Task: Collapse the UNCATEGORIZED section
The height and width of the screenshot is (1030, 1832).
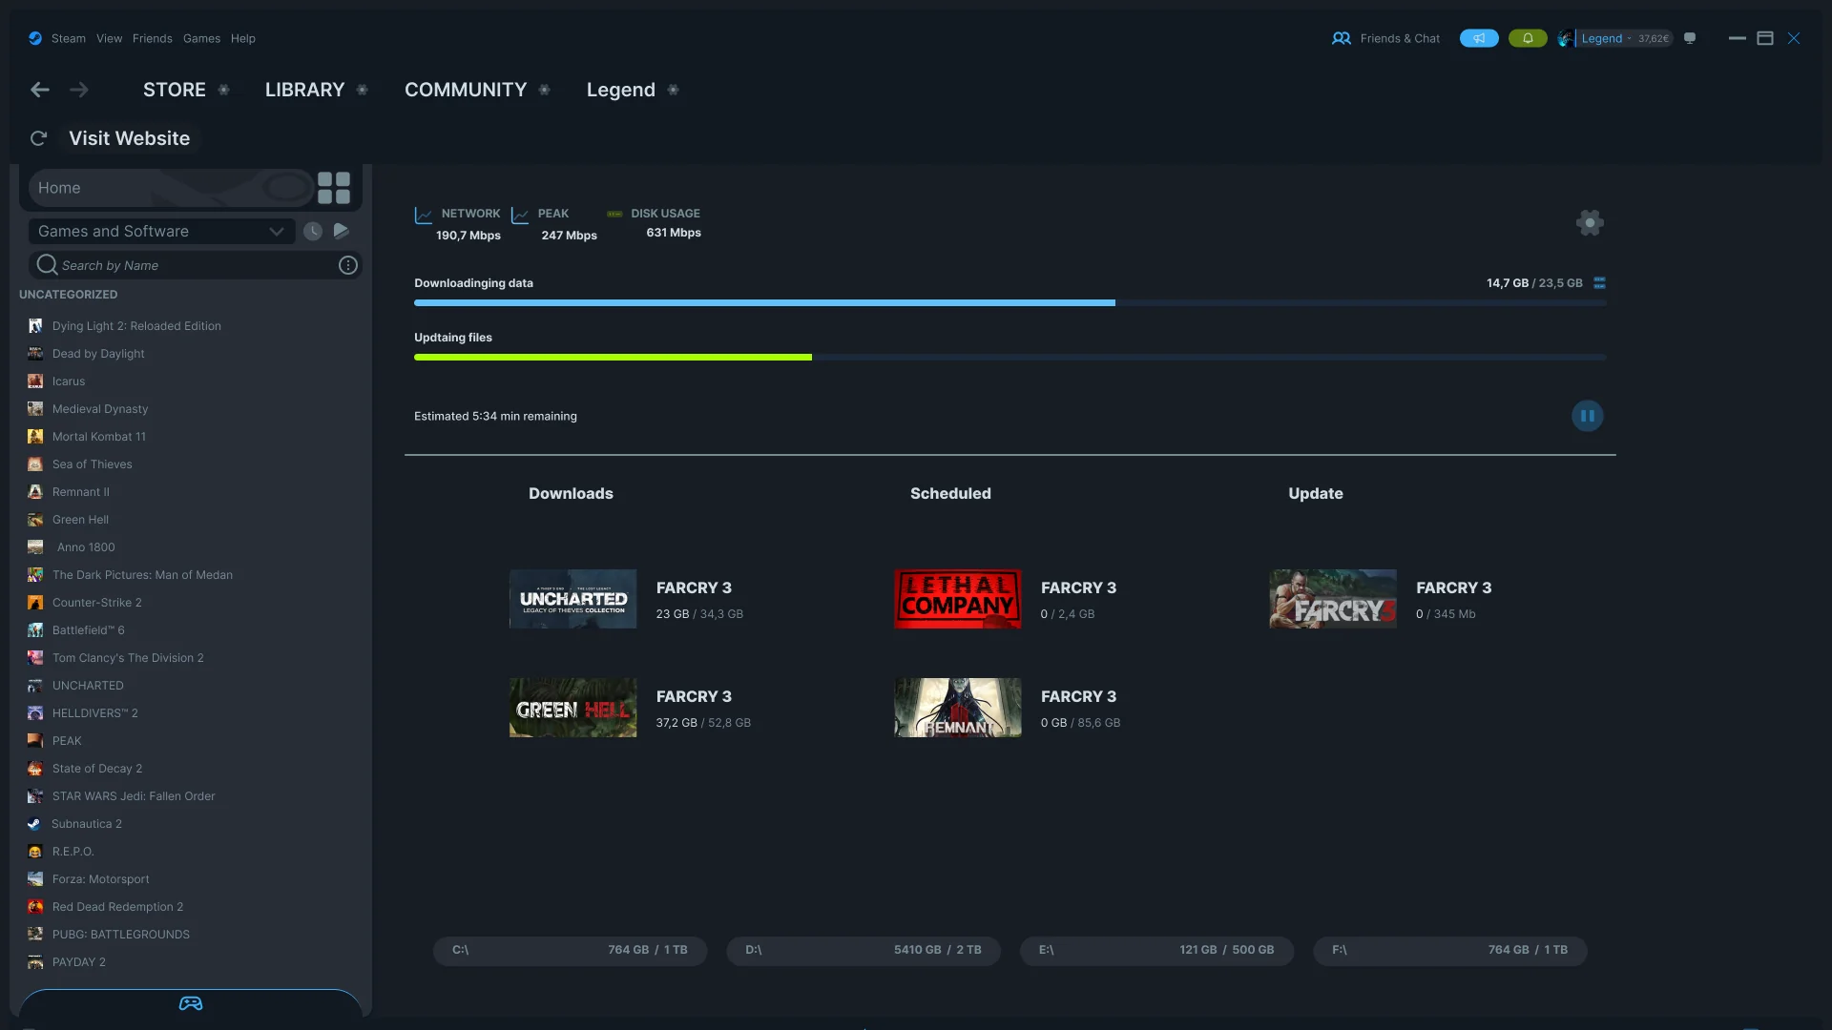Action: pos(69,295)
